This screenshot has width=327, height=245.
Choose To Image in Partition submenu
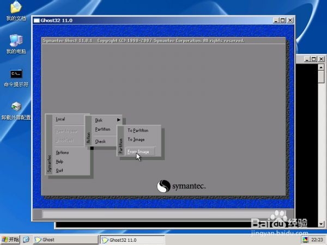(136, 139)
